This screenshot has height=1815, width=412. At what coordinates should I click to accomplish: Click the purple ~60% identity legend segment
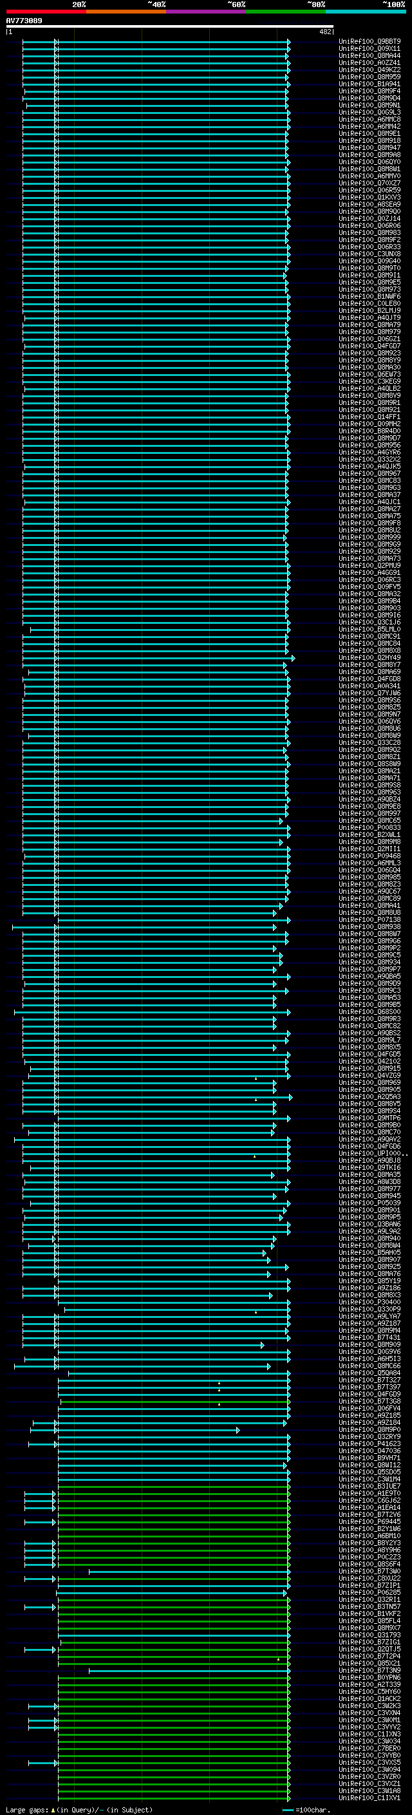pyautogui.click(x=207, y=12)
